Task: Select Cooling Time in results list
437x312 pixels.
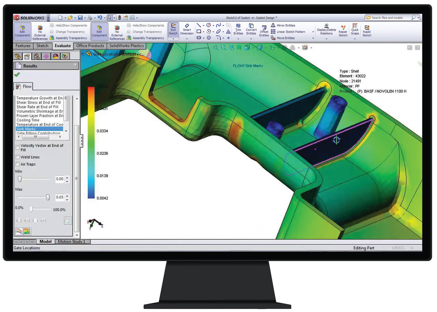Action: (x=28, y=120)
